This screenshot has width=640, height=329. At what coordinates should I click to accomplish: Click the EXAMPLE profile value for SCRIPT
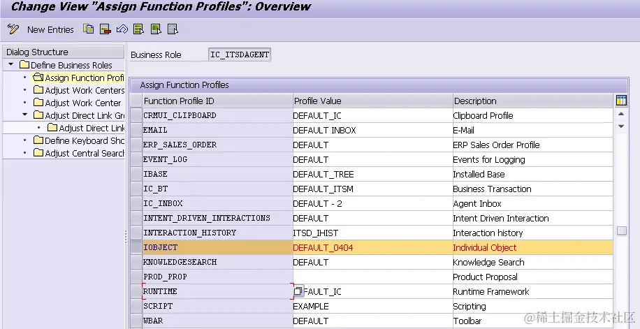(373, 307)
